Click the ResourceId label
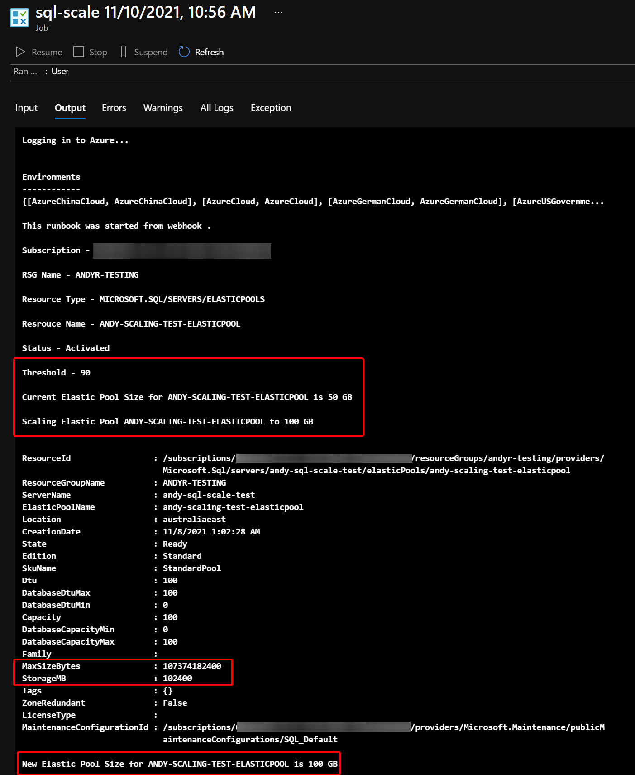The height and width of the screenshot is (775, 635). tap(46, 458)
